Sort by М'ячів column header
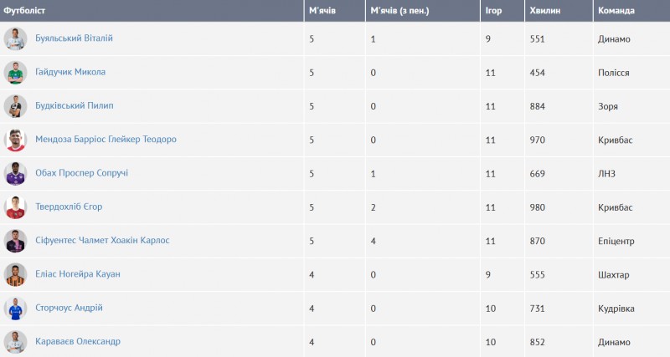 (322, 11)
